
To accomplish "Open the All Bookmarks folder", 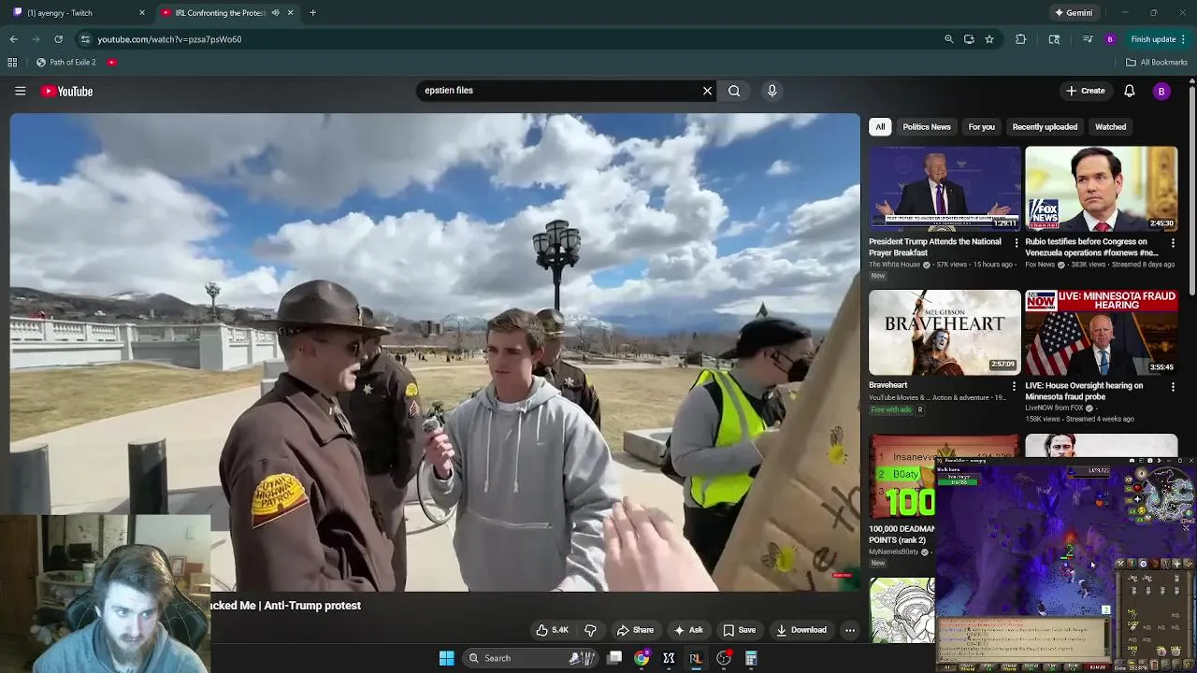I will pyautogui.click(x=1156, y=63).
